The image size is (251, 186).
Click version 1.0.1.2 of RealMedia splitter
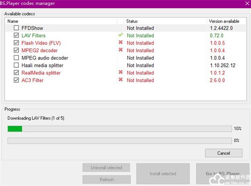tap(218, 73)
